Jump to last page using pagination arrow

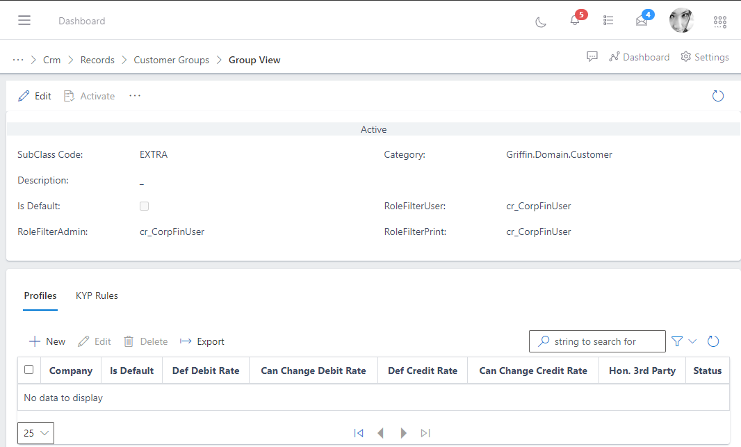(425, 432)
